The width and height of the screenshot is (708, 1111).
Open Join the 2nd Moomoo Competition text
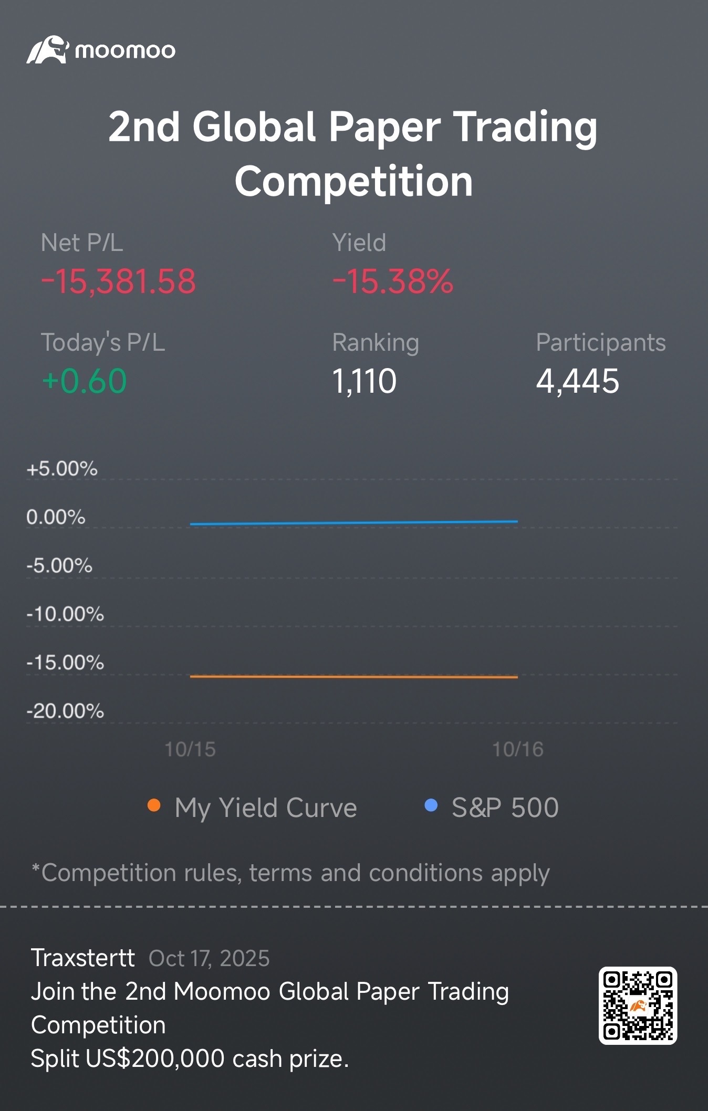270,1008
